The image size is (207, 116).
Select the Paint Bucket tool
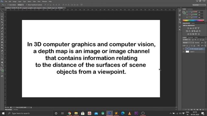click(2, 42)
